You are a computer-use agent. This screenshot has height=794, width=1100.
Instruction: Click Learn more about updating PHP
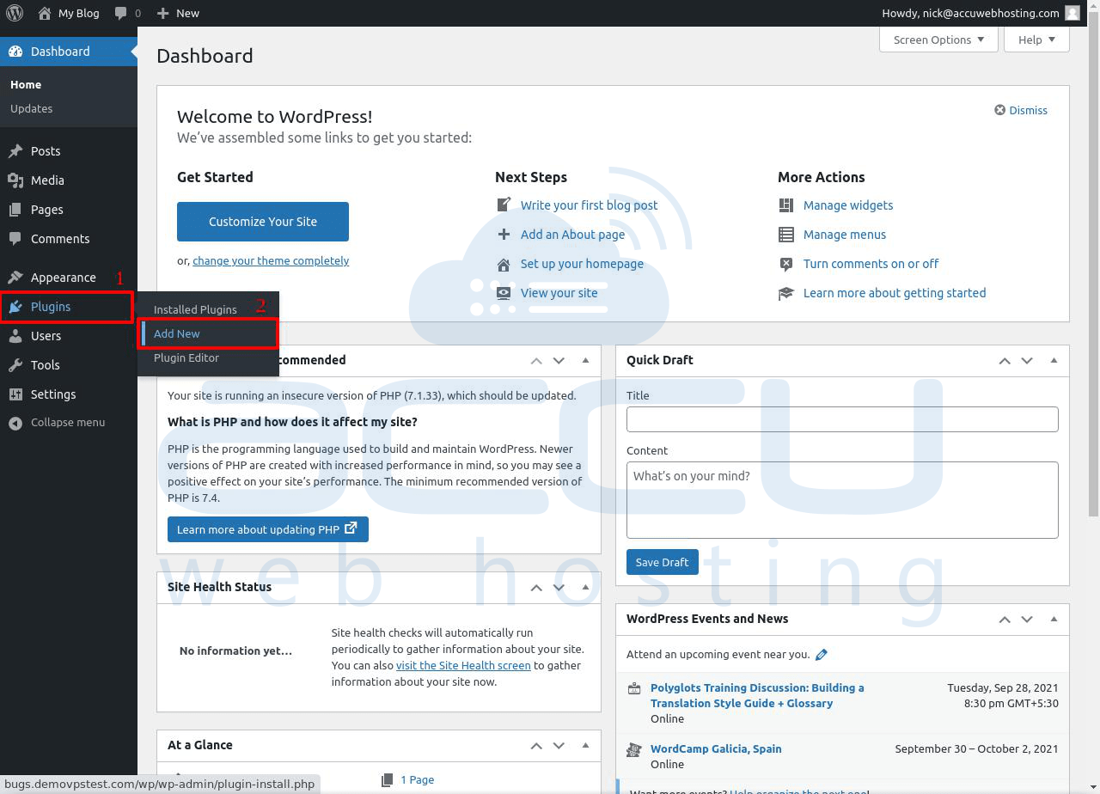[x=268, y=529]
